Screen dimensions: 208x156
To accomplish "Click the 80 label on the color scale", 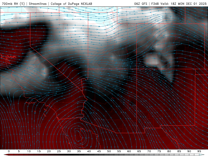I will (169, 151).
